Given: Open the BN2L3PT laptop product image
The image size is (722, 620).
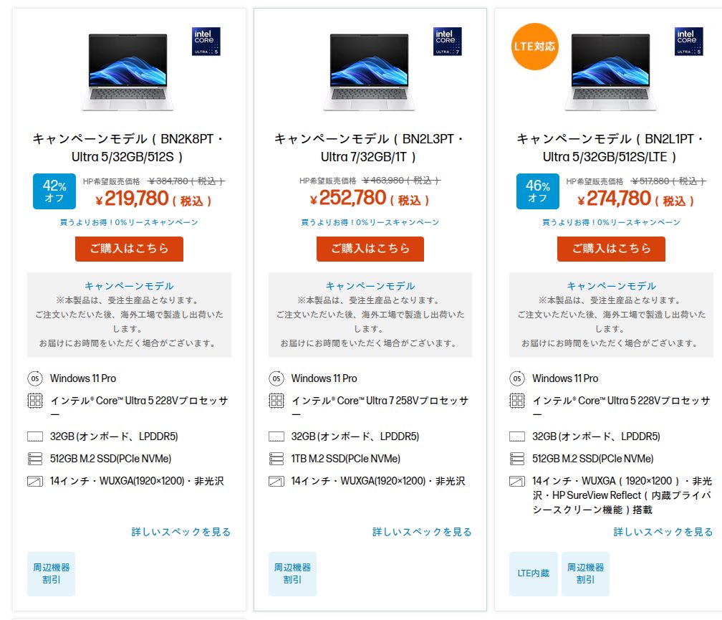Looking at the screenshot, I should 369,72.
